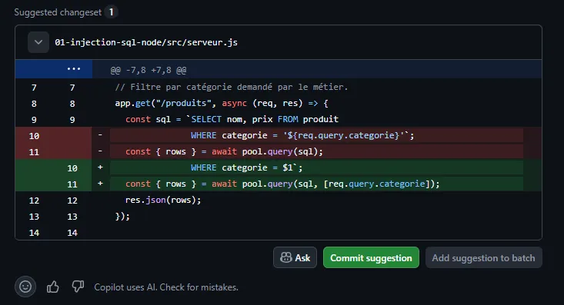Click the Suggested changeset count badge
This screenshot has height=305, width=564.
point(111,12)
